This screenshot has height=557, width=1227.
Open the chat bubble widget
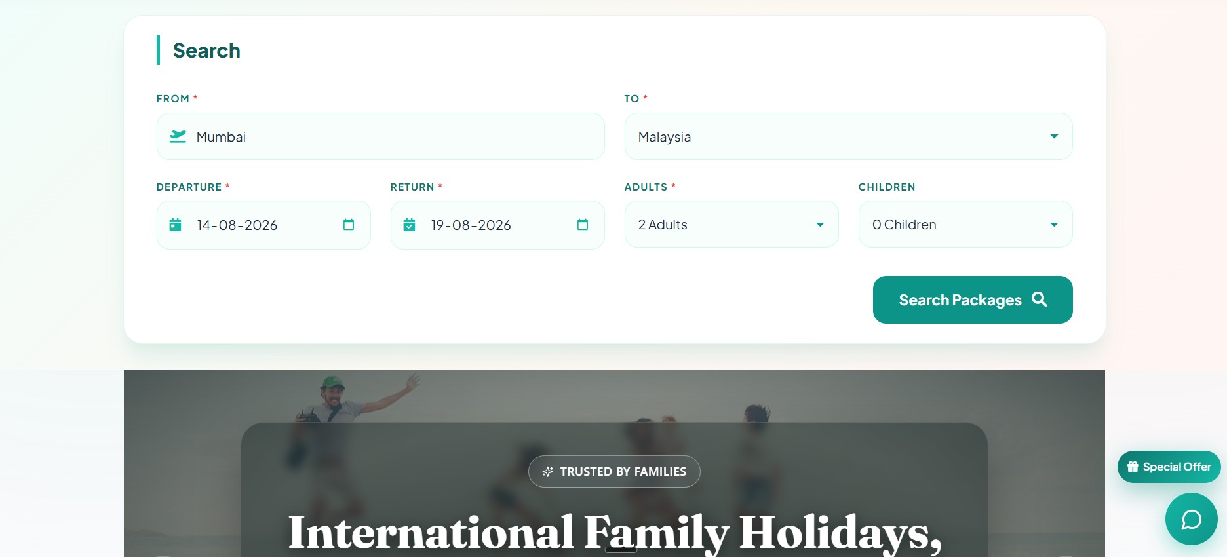pos(1191,519)
